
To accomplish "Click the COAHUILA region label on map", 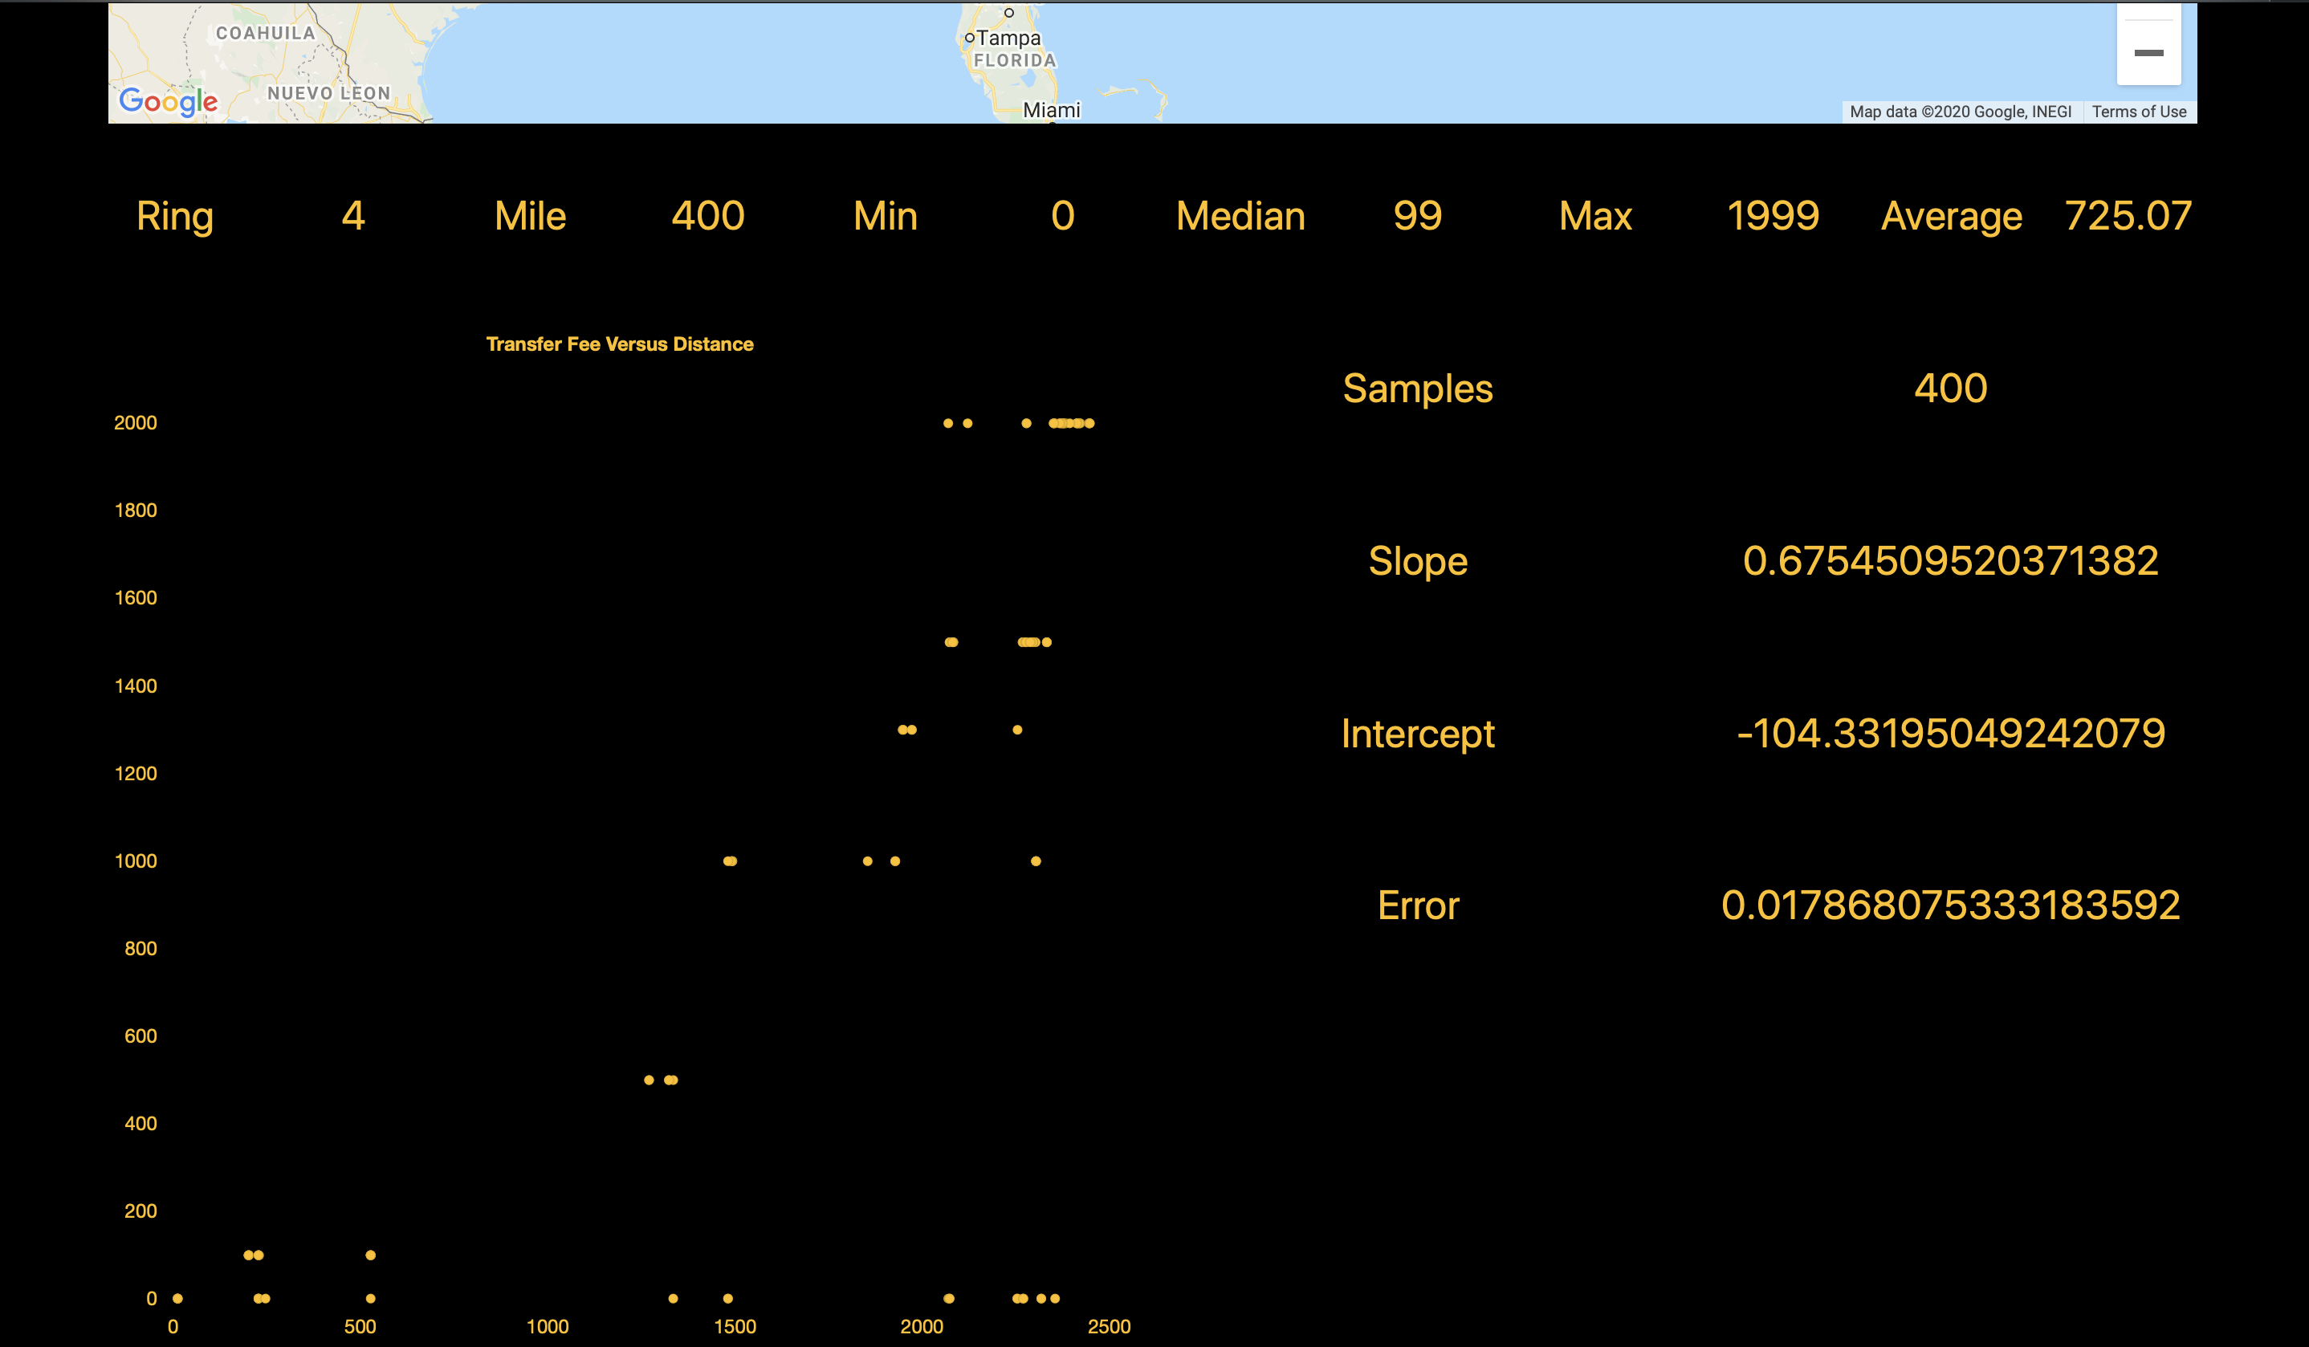I will click(266, 33).
